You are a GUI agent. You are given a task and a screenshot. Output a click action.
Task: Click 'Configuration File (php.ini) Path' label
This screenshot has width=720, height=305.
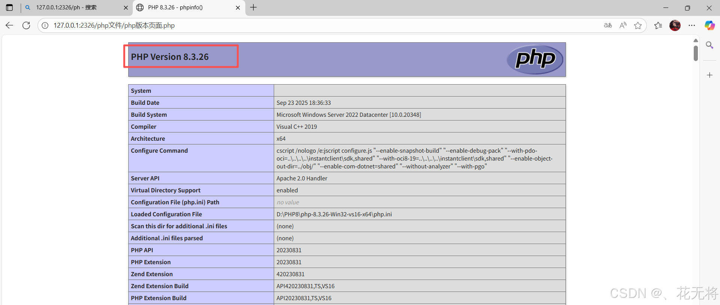tap(175, 202)
